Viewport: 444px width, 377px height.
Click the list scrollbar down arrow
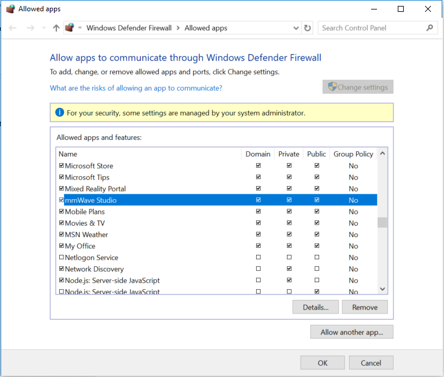coord(382,289)
